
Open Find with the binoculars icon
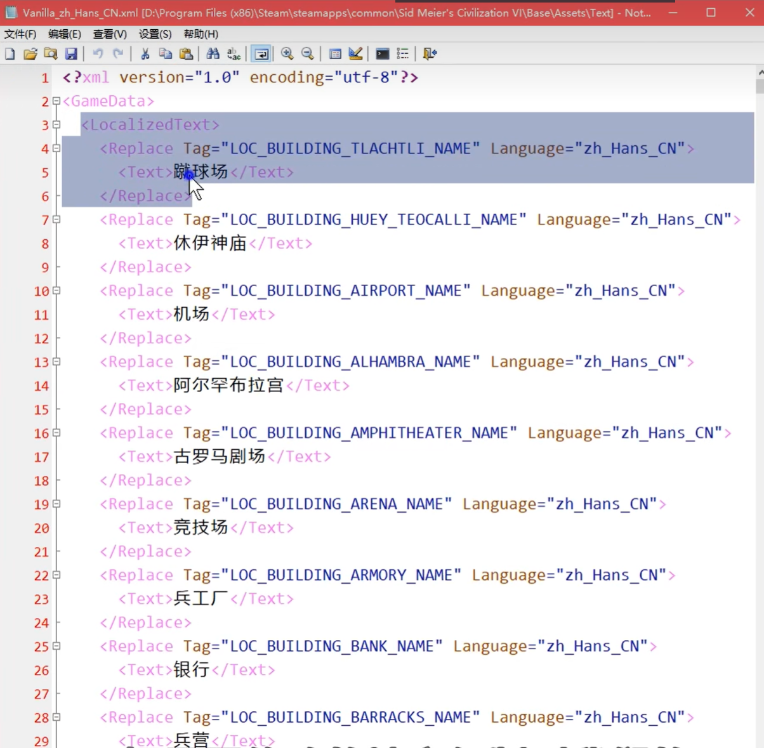pos(213,54)
